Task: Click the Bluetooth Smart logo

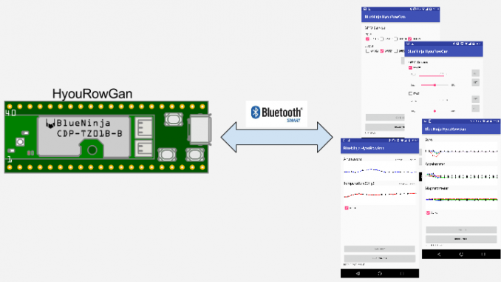Action: [x=276, y=114]
